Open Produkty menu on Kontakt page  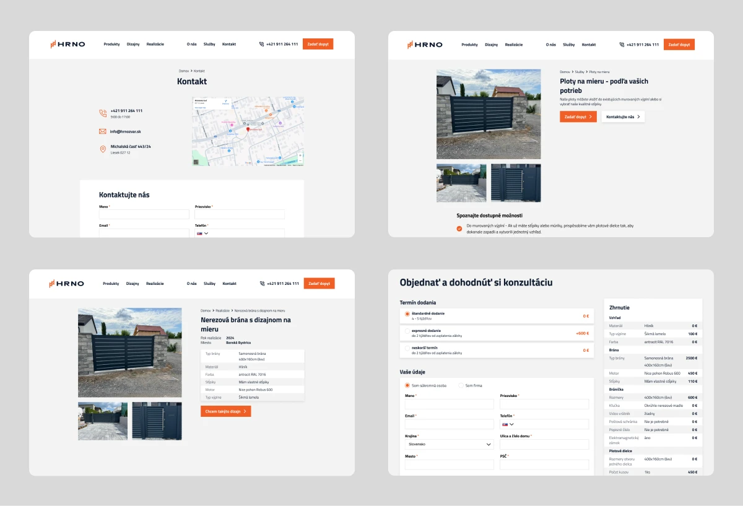pyautogui.click(x=111, y=44)
